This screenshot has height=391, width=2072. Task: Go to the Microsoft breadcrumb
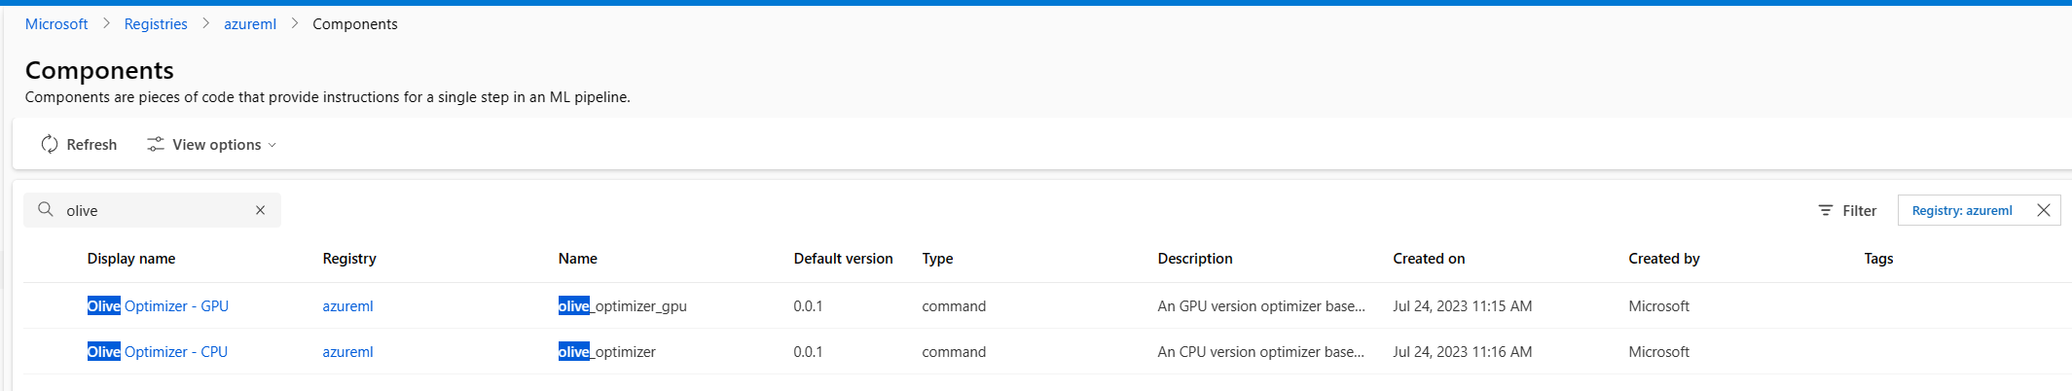(56, 24)
